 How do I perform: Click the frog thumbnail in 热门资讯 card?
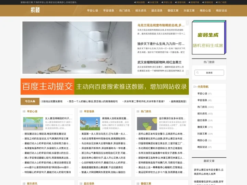(x=147, y=124)
